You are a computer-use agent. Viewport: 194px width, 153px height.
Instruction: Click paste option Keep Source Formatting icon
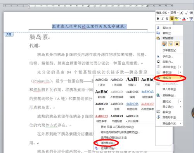[165, 44]
